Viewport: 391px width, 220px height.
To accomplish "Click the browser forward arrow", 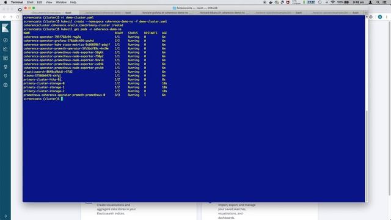I will click(x=11, y=17).
